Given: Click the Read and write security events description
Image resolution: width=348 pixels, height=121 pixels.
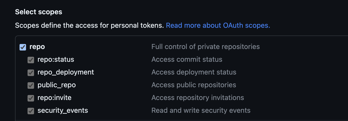Looking at the screenshot, I should (x=201, y=110).
